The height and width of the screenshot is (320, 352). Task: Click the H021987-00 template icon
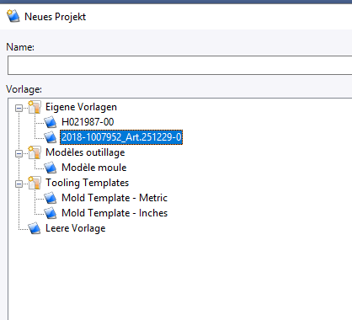[51, 122]
